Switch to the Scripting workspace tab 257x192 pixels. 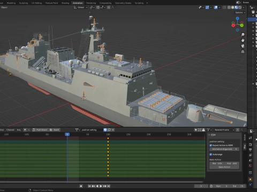coord(139,3)
